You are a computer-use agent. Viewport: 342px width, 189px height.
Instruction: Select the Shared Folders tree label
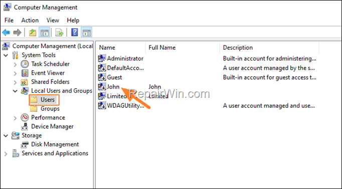click(50, 82)
